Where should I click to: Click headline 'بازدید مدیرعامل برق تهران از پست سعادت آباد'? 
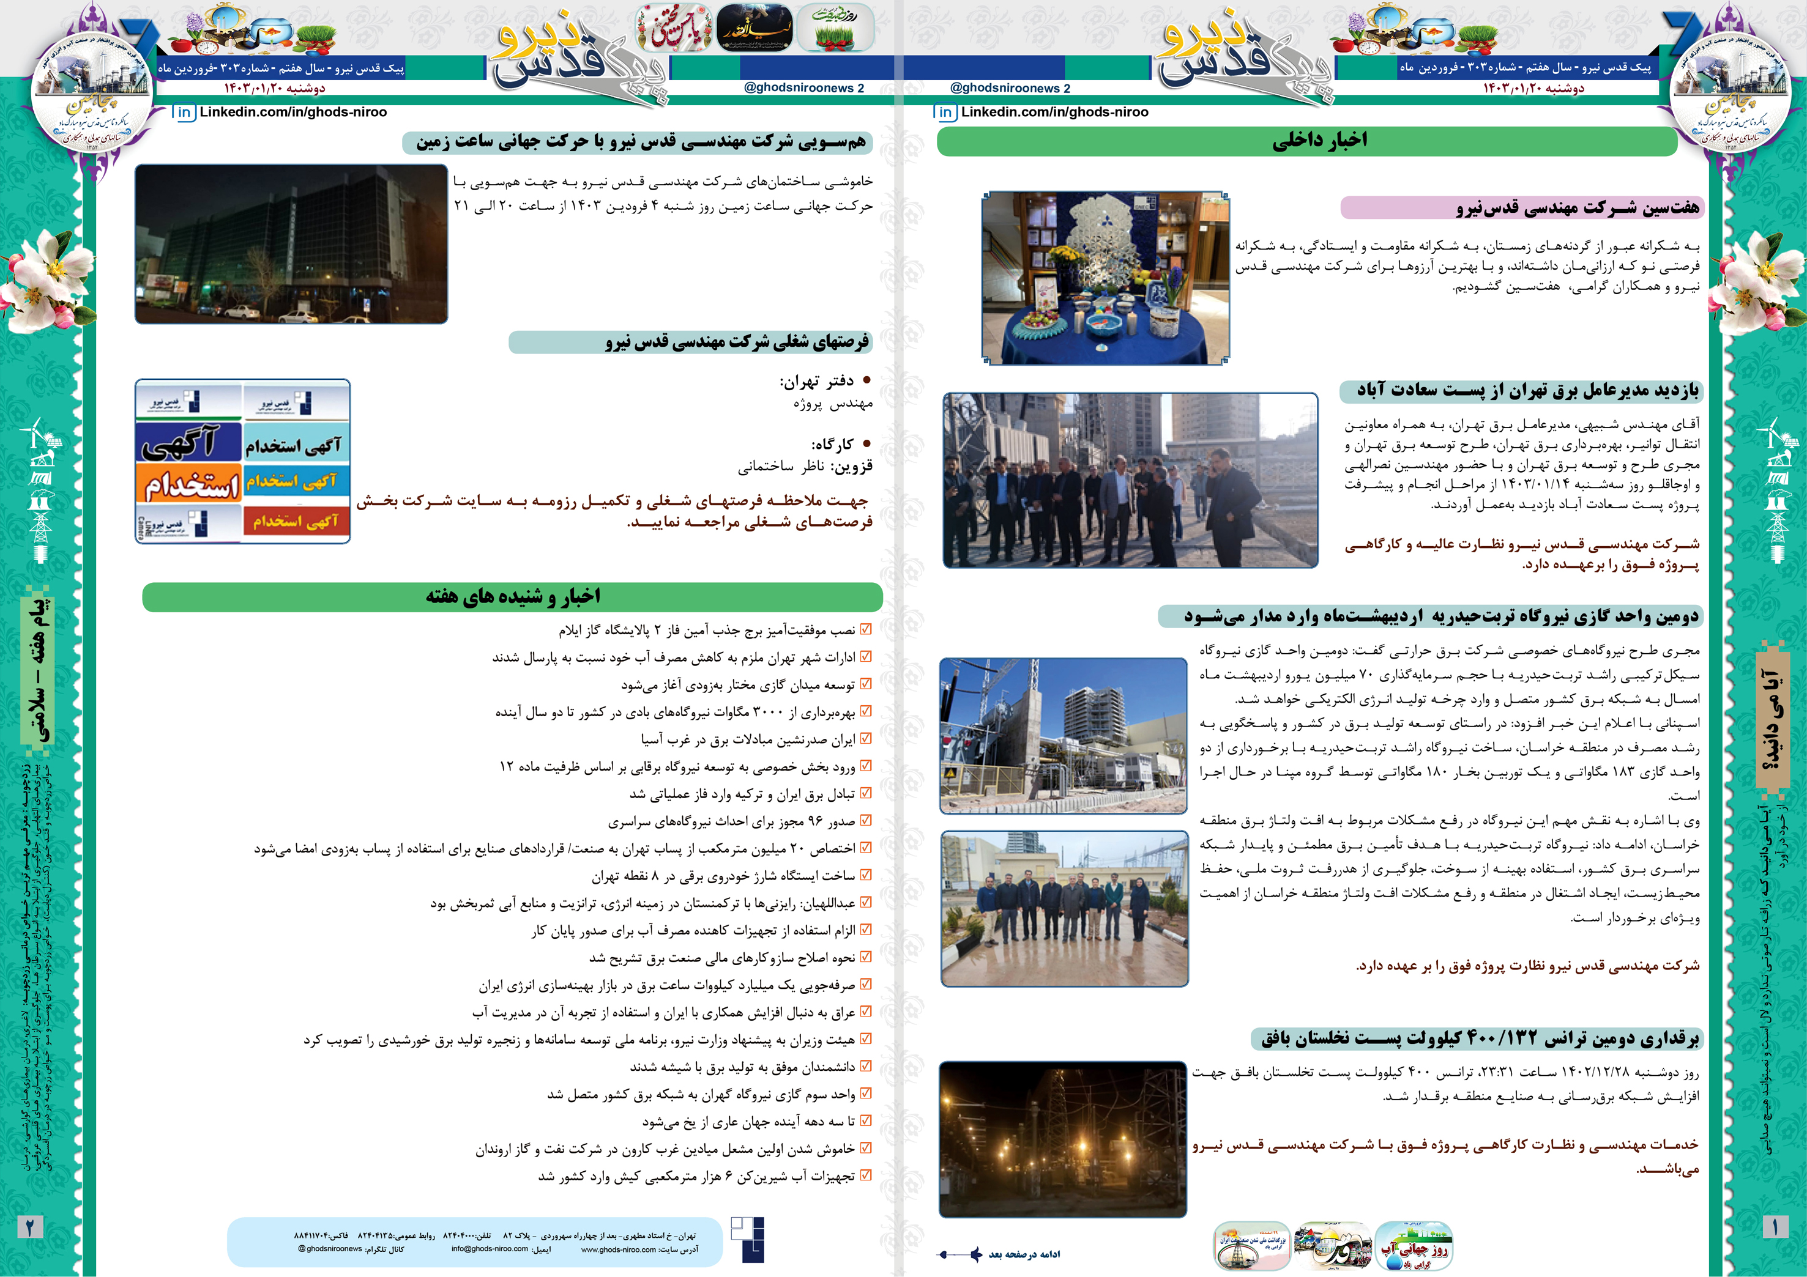point(1527,390)
